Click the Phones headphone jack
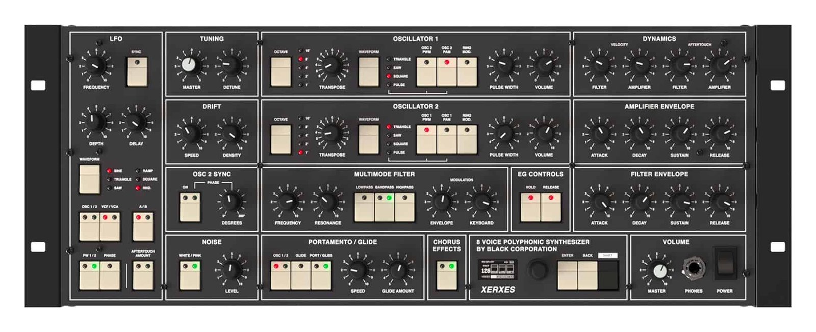The height and width of the screenshot is (332, 816). pyautogui.click(x=694, y=268)
